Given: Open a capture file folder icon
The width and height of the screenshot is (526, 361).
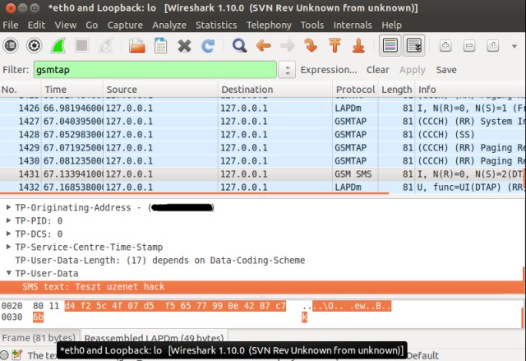Looking at the screenshot, I should coord(137,45).
